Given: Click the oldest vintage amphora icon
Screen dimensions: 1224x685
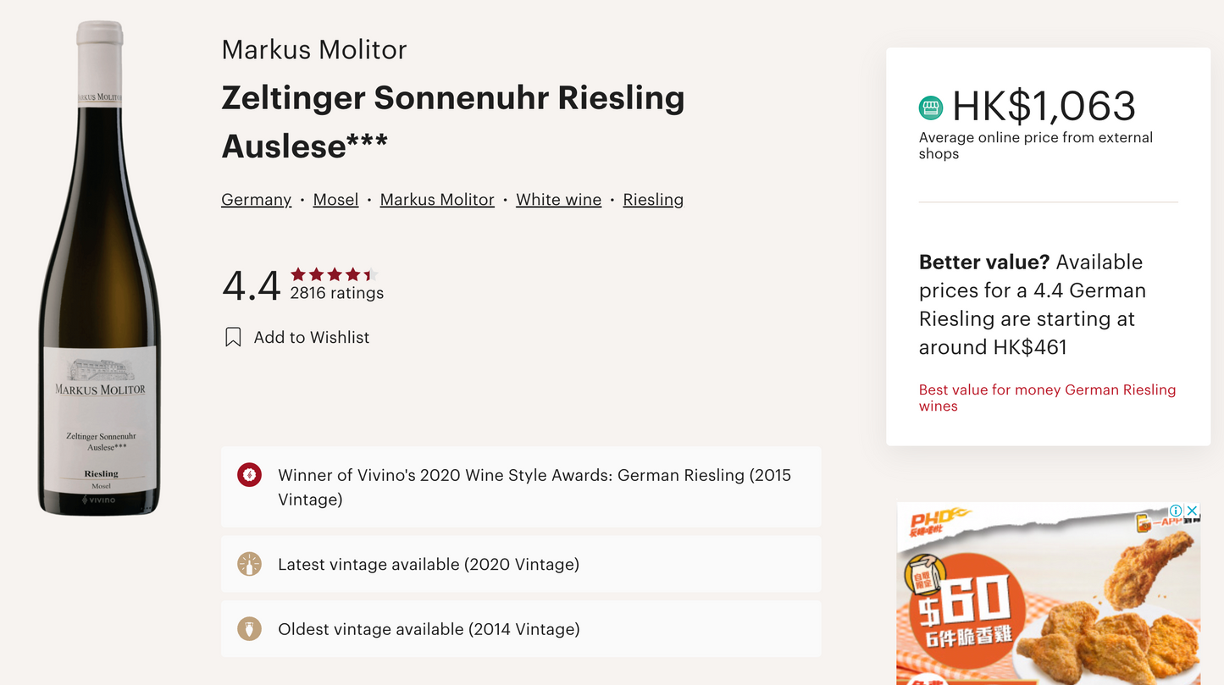Looking at the screenshot, I should point(249,629).
